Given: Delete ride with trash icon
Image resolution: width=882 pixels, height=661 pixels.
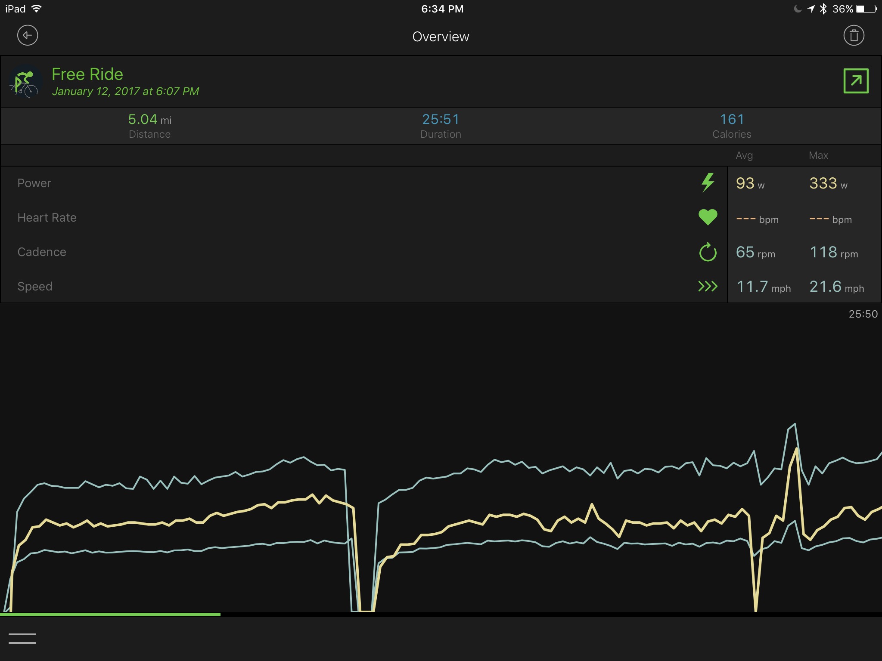Looking at the screenshot, I should (854, 35).
